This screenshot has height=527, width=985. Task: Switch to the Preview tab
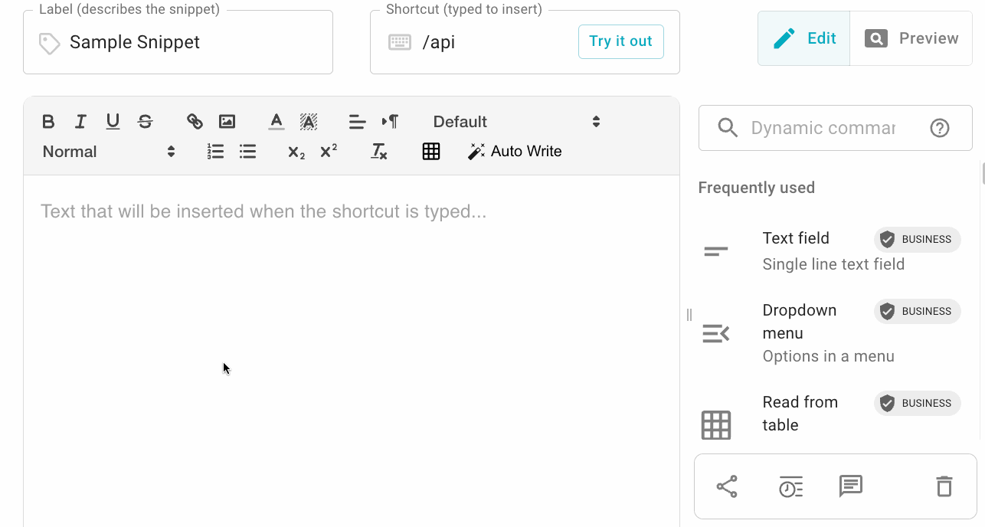tap(911, 38)
